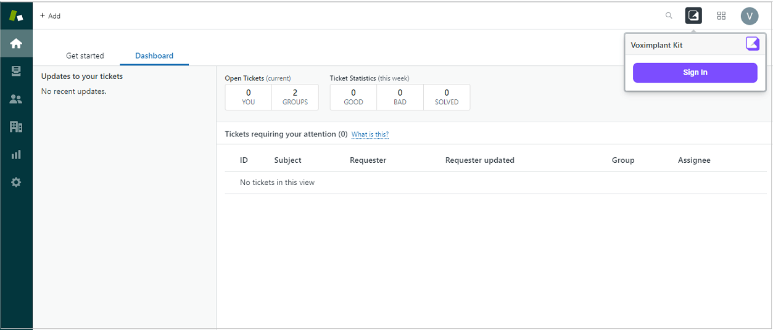
Task: Open the Organizations building icon
Action: coord(16,126)
